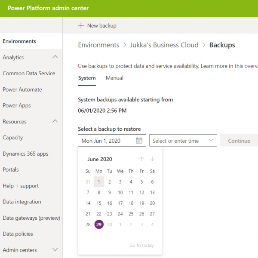Viewport: 258px width, 258px height.
Task: Pick June 11 in the calendar
Action: click(131, 192)
